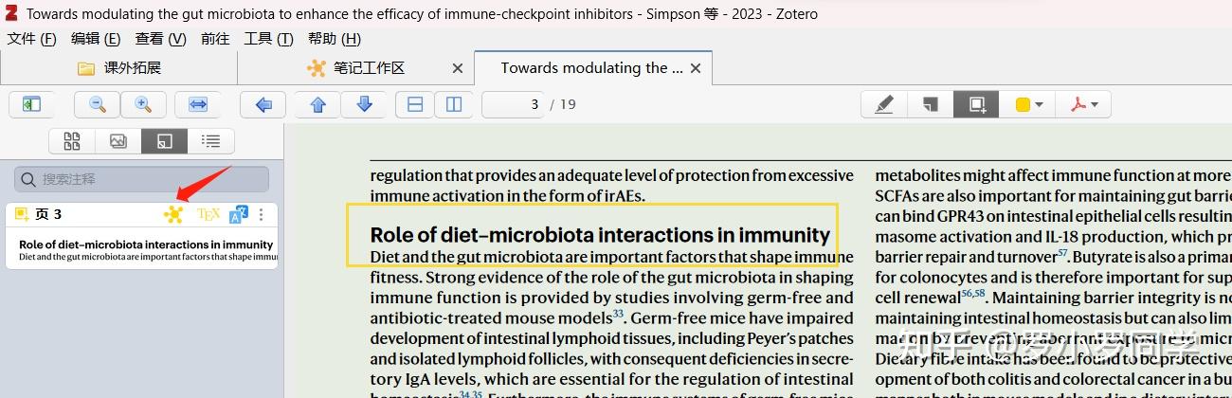Viewport: 1232px width, 398px height.
Task: Click the TeX icon on annotation
Action: pos(208,214)
